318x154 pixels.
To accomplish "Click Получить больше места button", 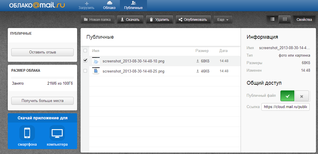I will [42, 101].
